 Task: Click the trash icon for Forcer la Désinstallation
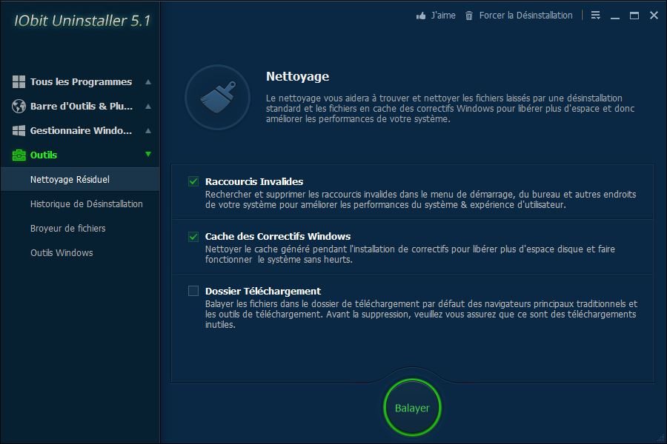tap(469, 16)
